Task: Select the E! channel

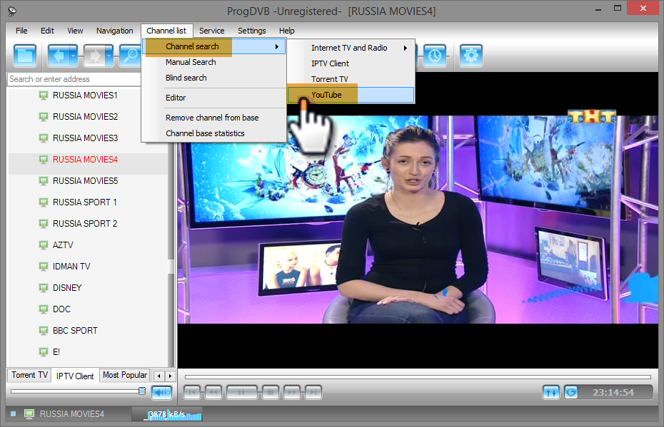Action: 88,351
